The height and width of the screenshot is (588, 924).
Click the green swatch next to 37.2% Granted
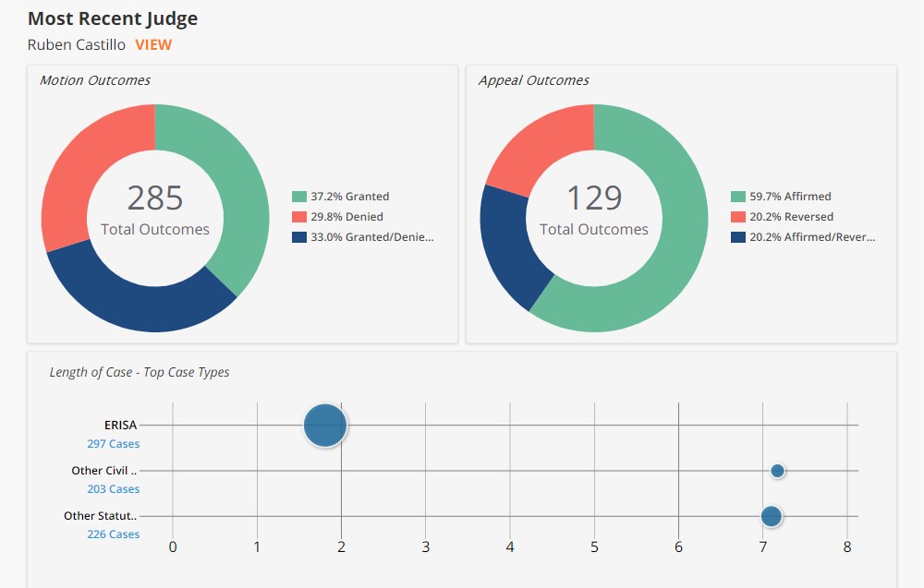(299, 197)
